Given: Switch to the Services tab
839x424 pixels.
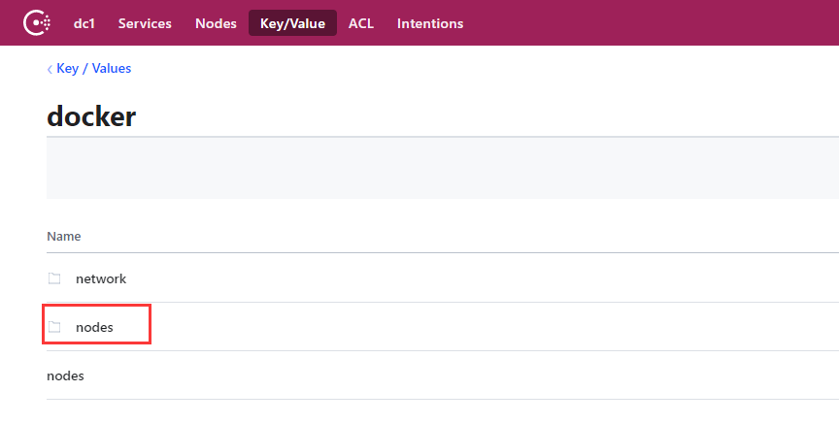Looking at the screenshot, I should pos(145,23).
